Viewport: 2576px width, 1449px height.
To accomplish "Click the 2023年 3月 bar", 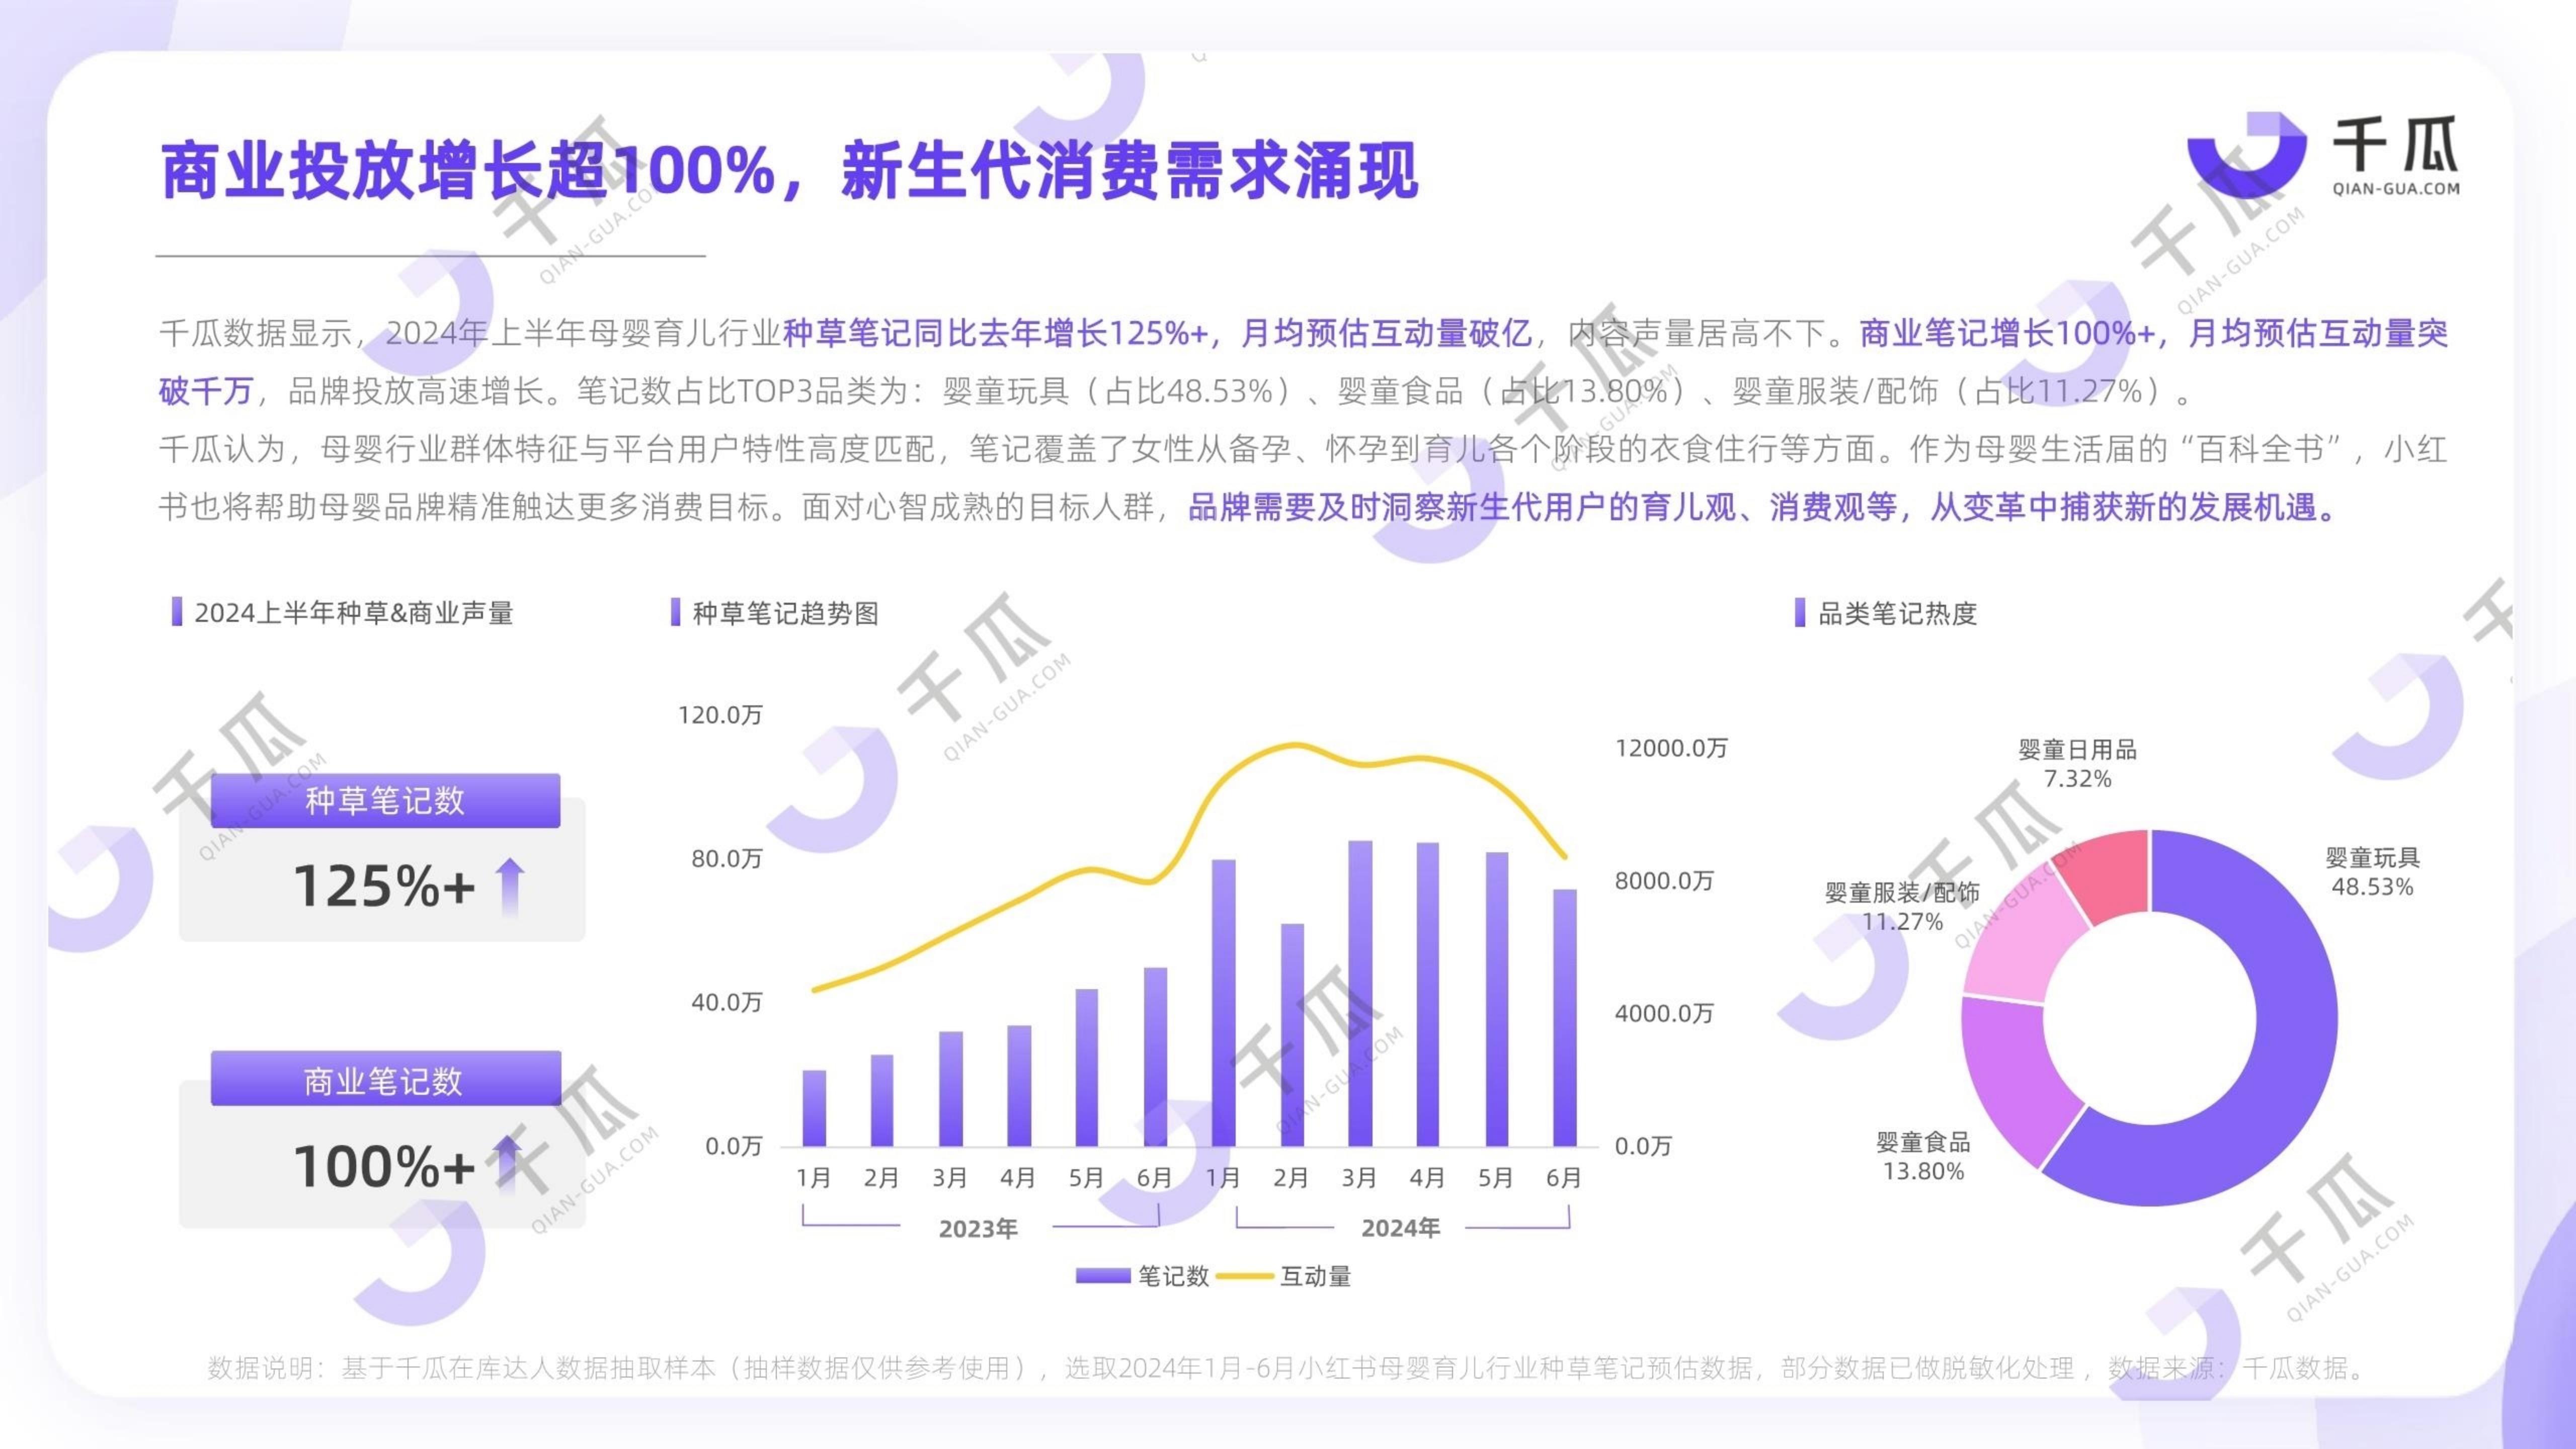I will click(x=951, y=1089).
